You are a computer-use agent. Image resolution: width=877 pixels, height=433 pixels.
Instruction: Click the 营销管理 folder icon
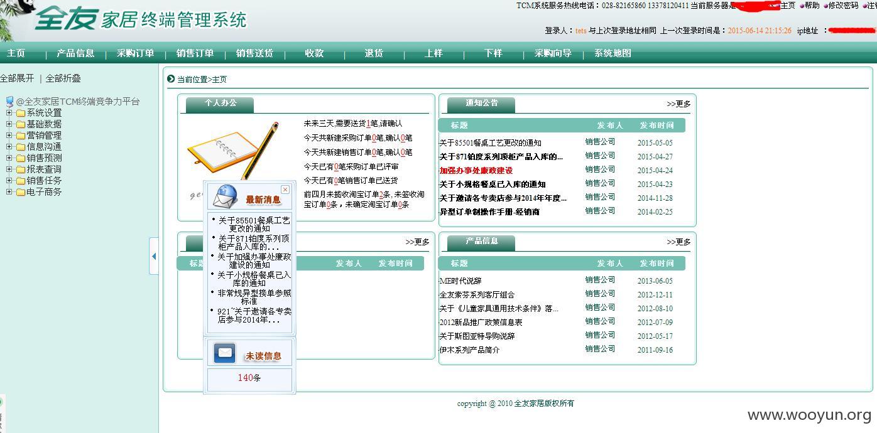21,136
